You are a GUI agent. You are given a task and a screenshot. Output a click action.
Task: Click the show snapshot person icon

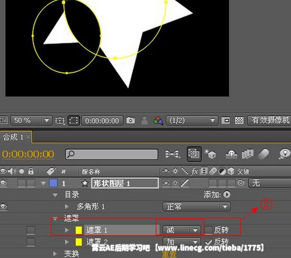click(144, 121)
